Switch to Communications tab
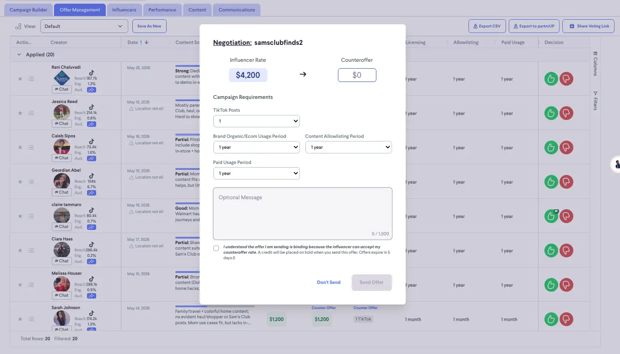The image size is (620, 354). click(237, 10)
